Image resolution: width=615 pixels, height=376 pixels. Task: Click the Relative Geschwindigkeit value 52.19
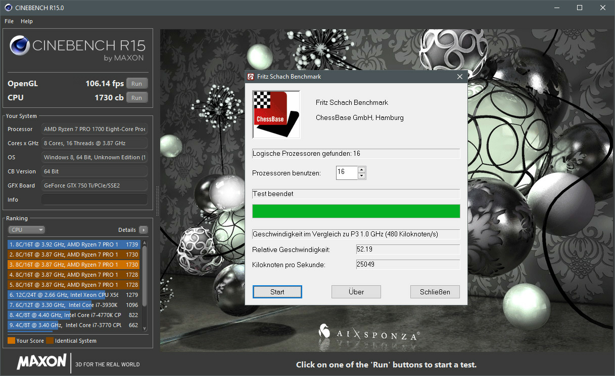click(x=408, y=250)
